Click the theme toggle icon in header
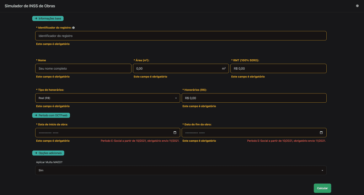Screen dimensions: 364x195 point(357,6)
